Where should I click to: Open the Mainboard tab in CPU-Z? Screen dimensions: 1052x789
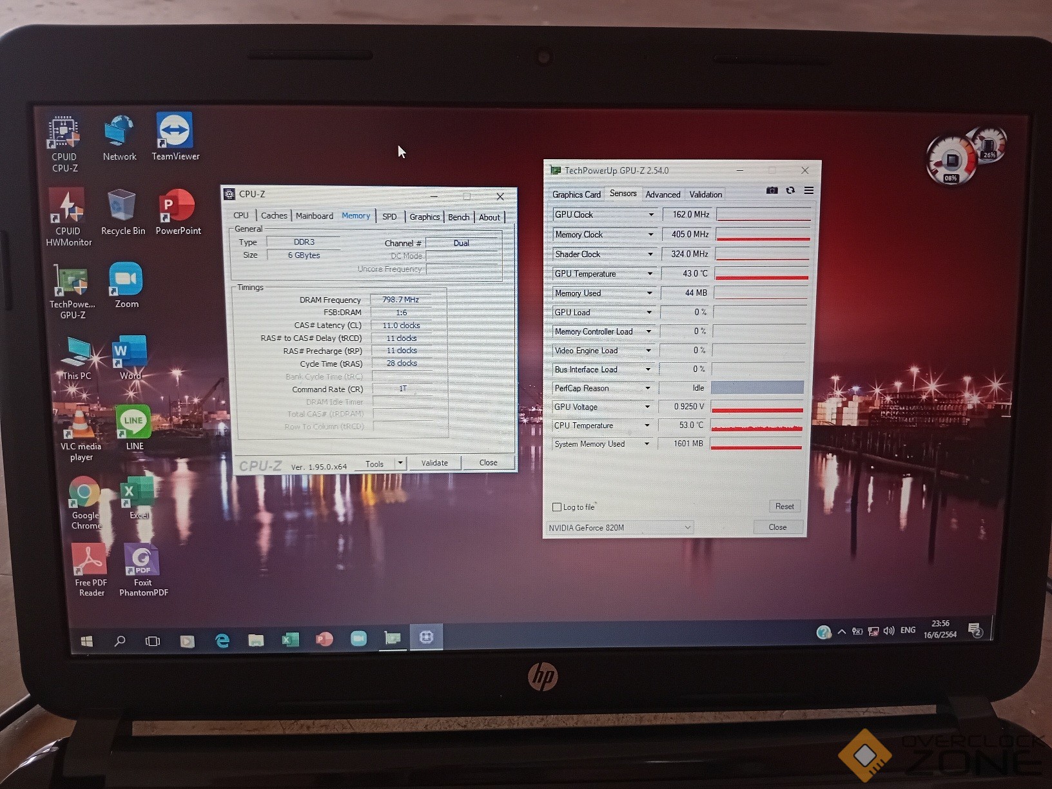pos(315,216)
